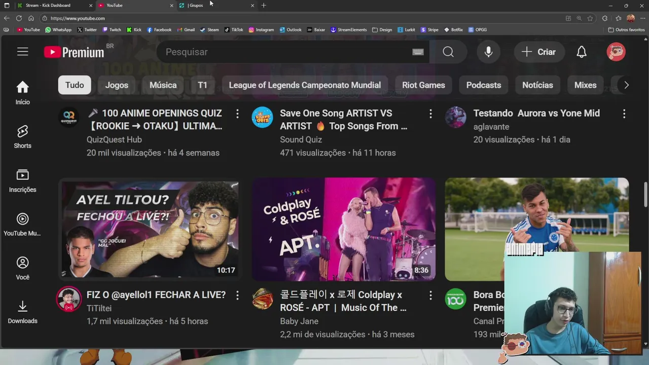Open options for 100 Anime Openings Quiz video

pyautogui.click(x=237, y=114)
